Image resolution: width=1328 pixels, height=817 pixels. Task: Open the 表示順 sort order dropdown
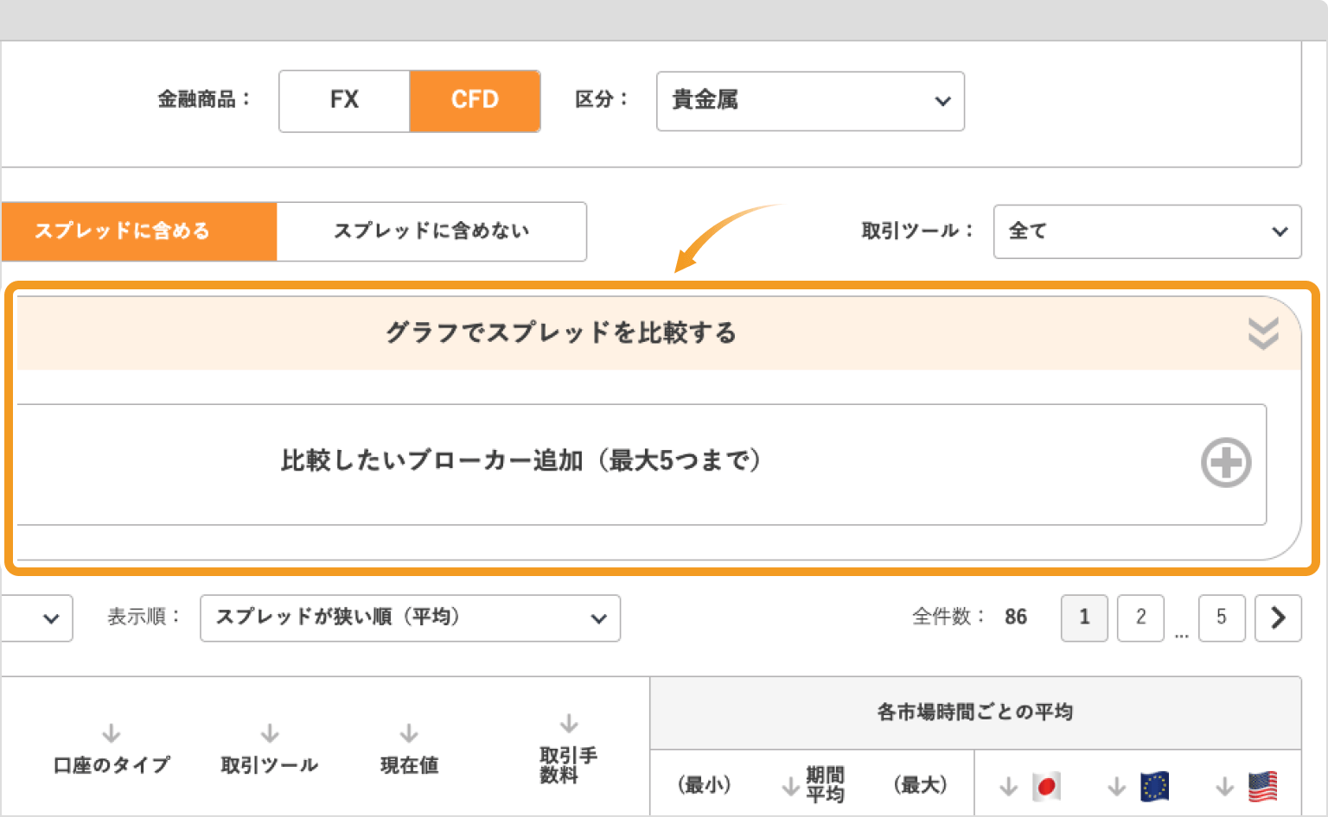point(410,618)
